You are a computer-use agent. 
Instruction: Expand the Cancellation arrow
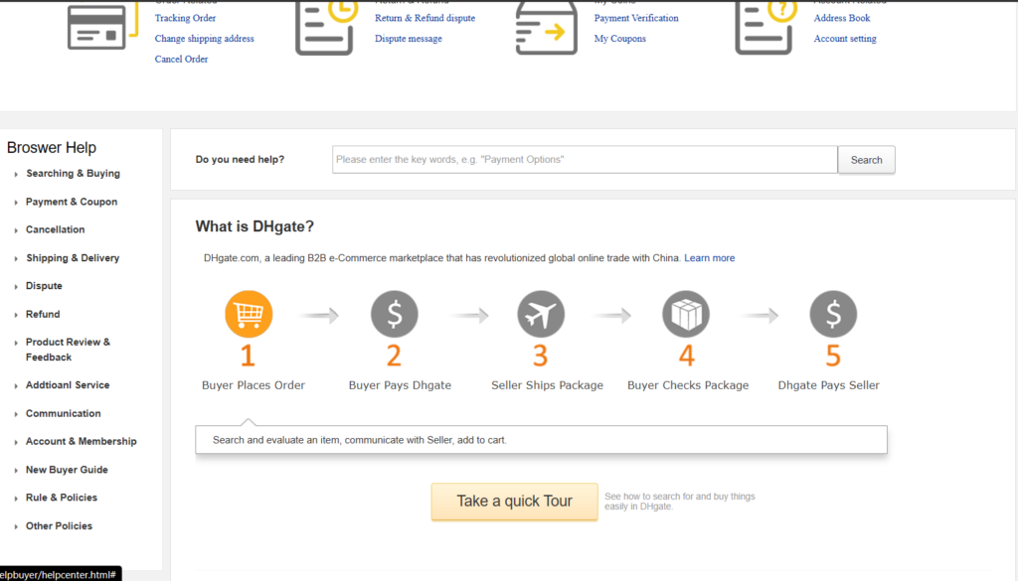[16, 230]
